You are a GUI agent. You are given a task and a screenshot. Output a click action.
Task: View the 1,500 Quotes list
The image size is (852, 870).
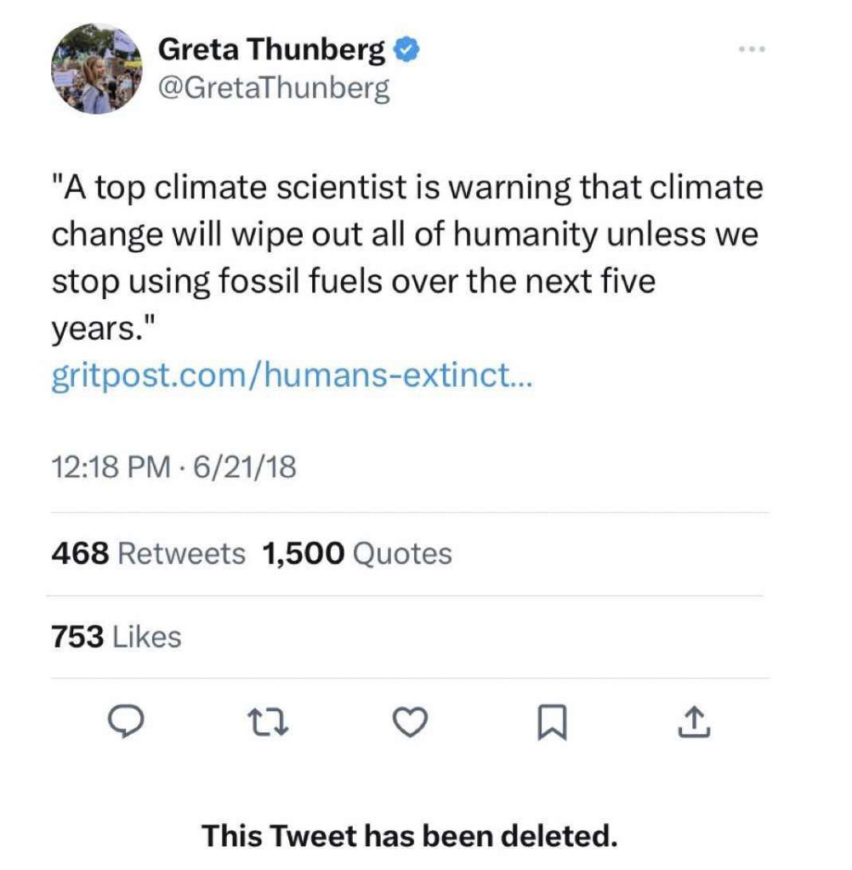[357, 554]
